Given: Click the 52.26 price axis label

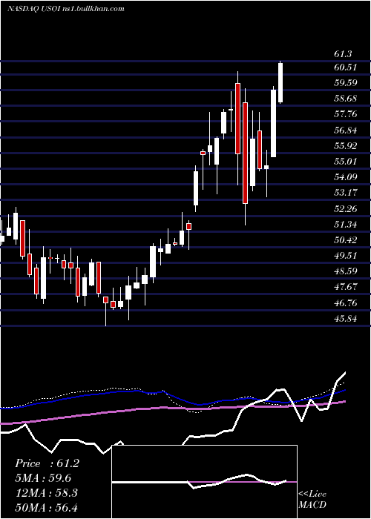Looking at the screenshot, I should point(346,209).
